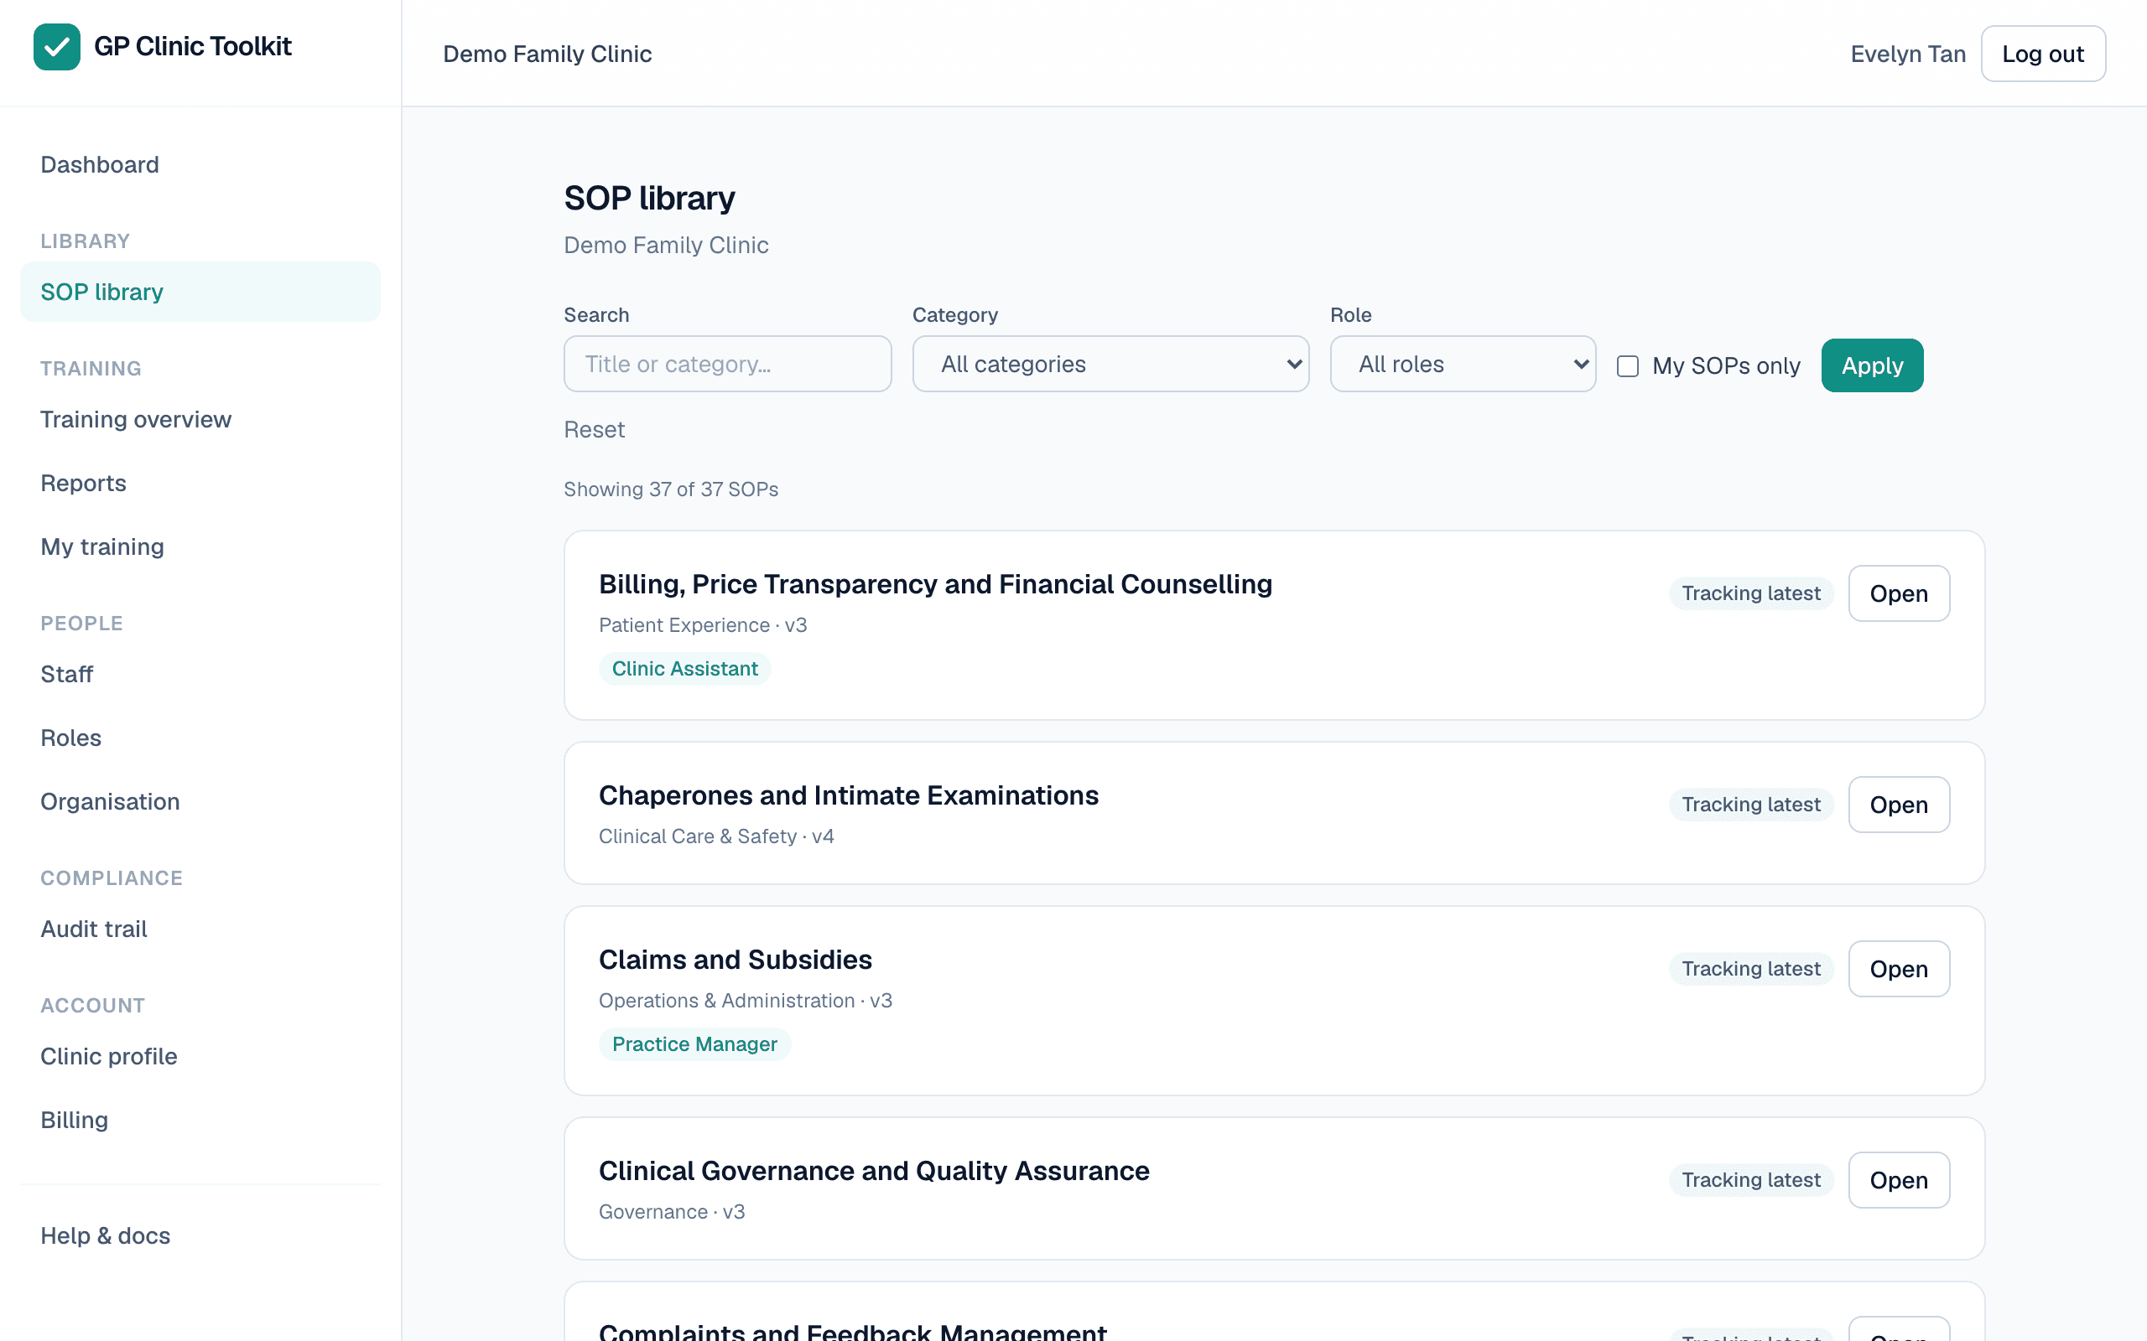
Task: Select SOP library in the sidebar
Action: click(x=200, y=292)
